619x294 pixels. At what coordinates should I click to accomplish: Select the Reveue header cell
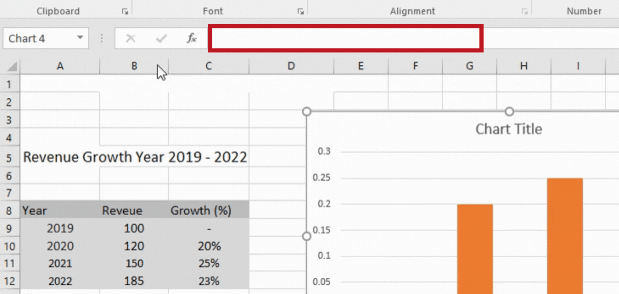134,211
